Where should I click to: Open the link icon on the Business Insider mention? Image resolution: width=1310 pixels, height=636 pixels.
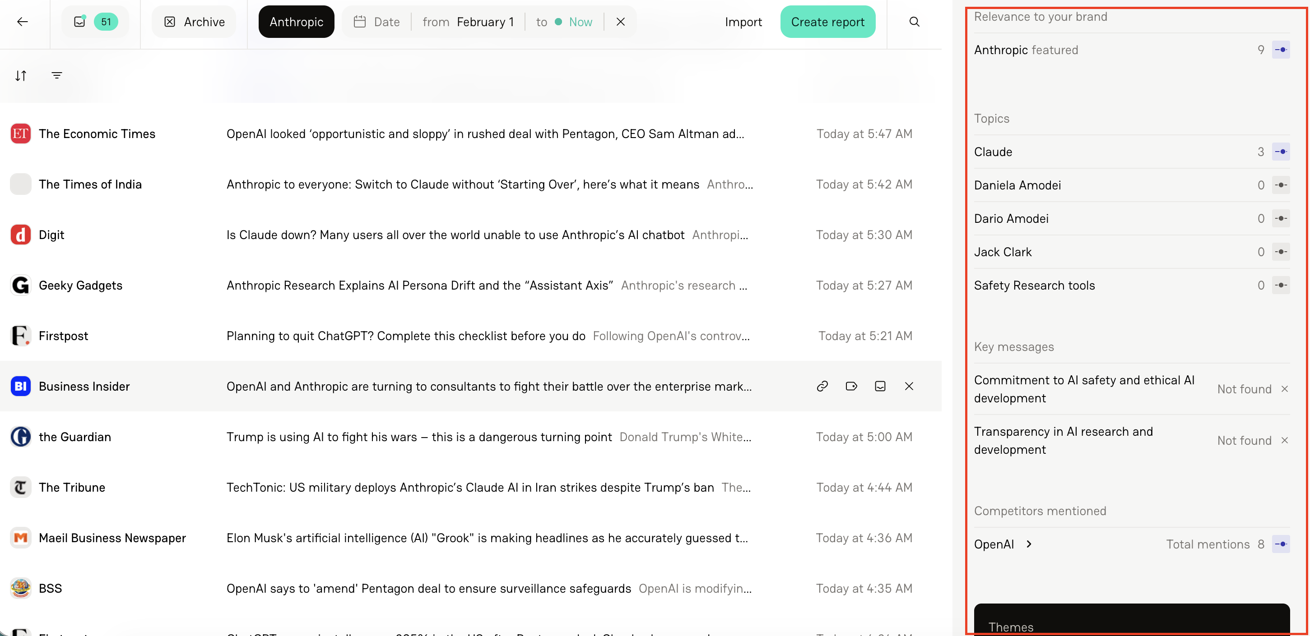click(822, 386)
